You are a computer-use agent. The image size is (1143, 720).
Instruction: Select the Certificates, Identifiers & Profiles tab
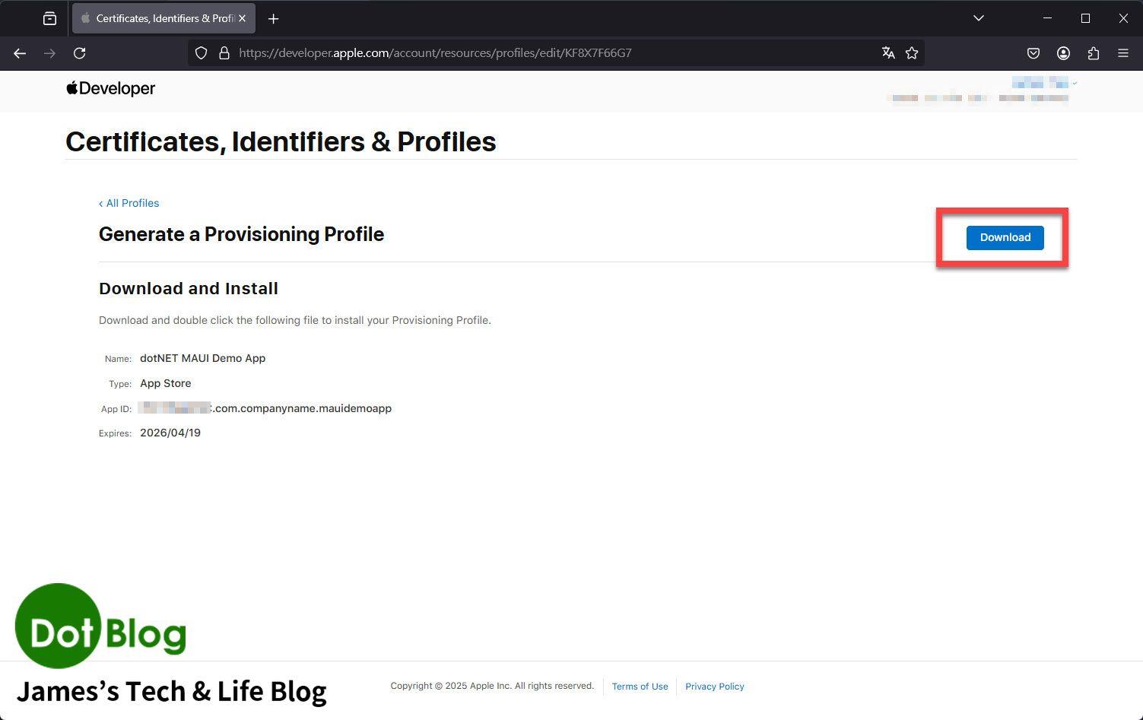tap(164, 18)
